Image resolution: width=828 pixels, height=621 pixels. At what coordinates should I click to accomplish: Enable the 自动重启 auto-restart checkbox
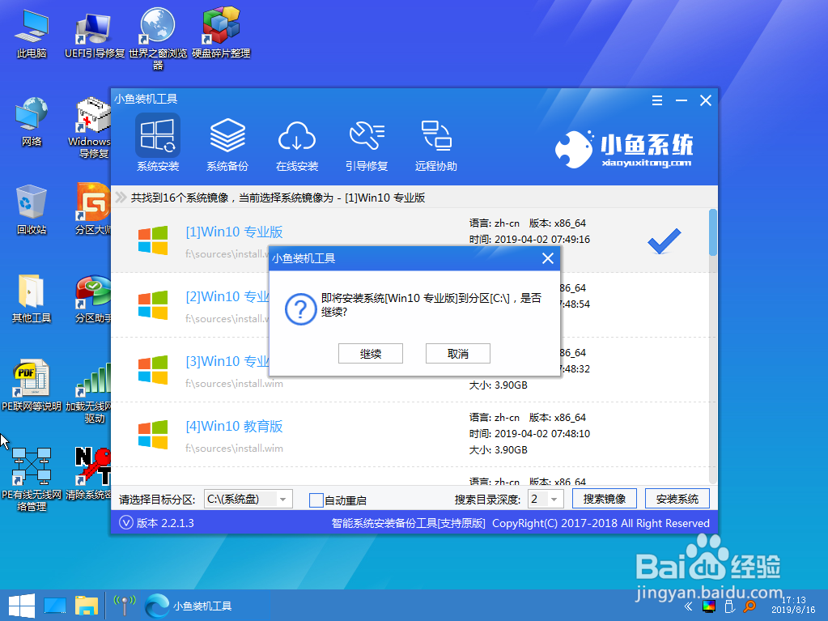(x=316, y=500)
